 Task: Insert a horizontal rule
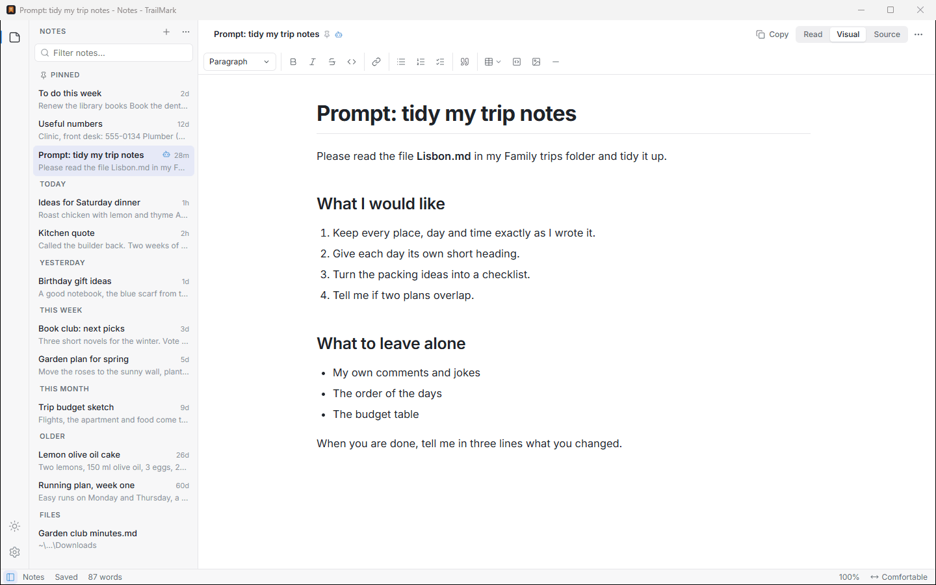[556, 62]
